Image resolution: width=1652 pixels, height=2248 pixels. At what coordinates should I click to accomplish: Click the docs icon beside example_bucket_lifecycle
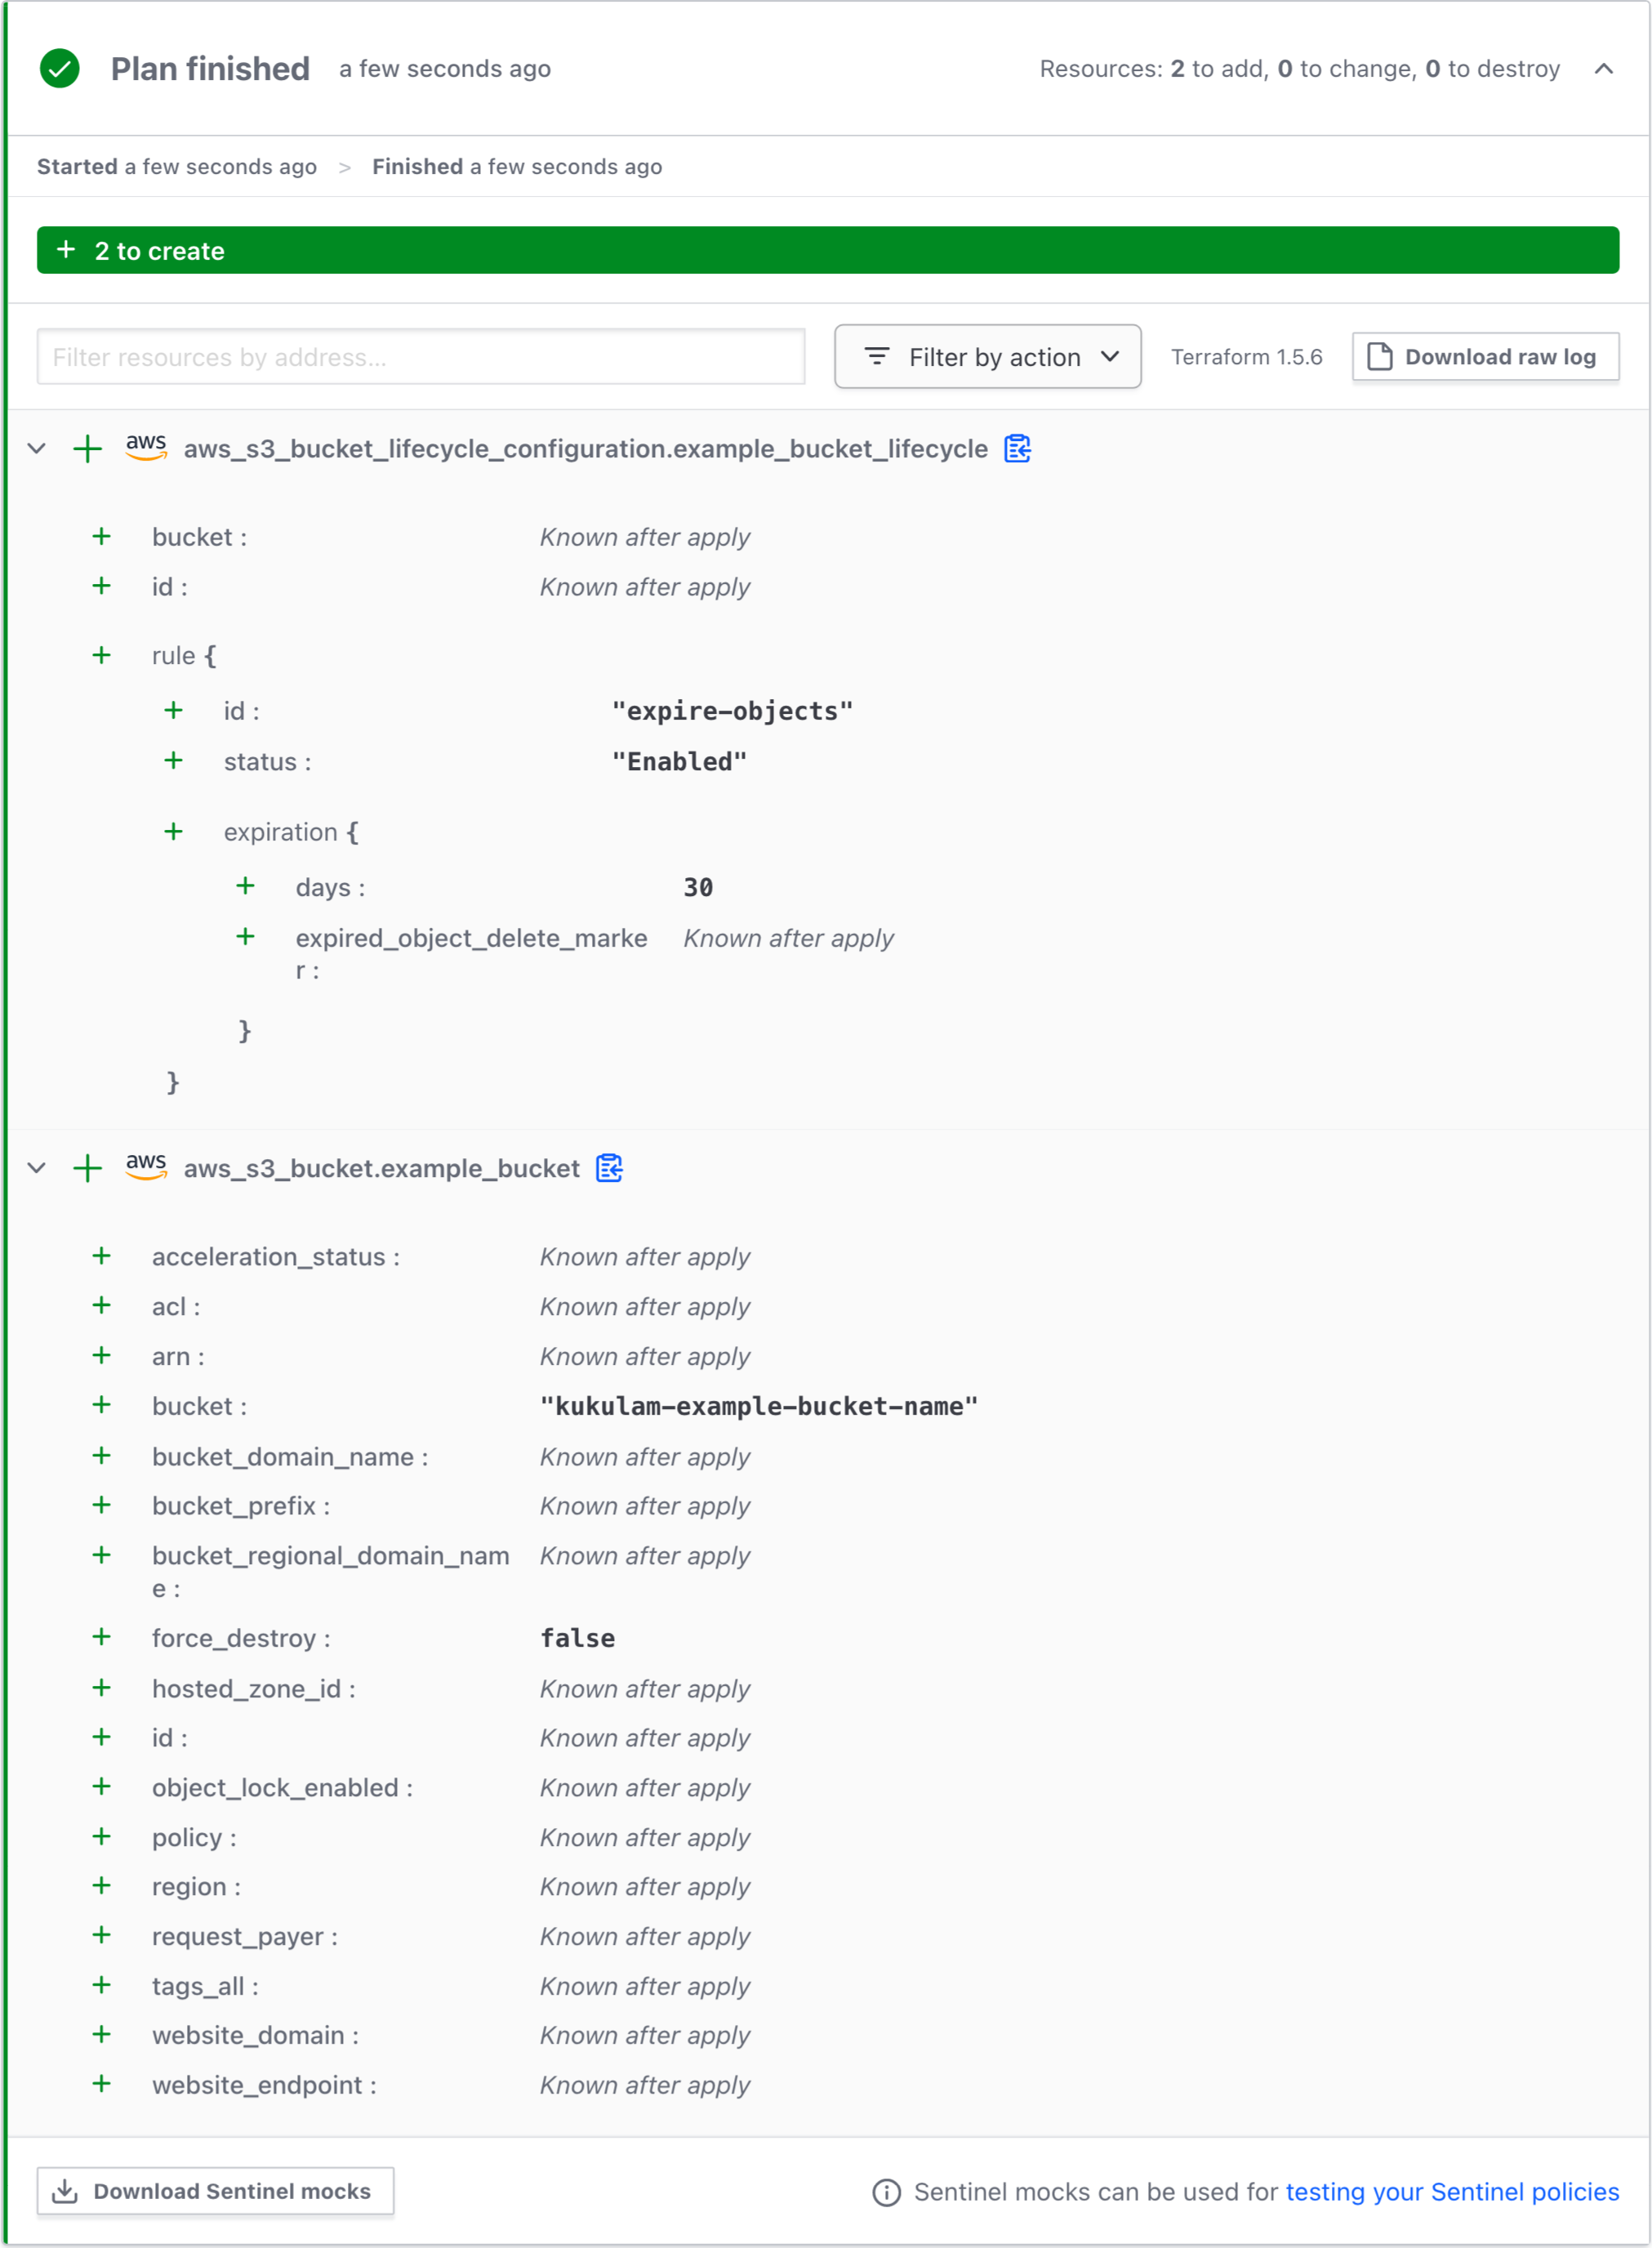1017,449
